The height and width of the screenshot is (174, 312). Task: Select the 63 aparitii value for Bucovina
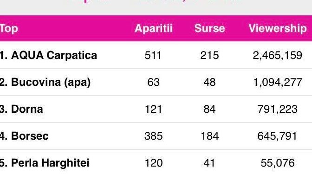(x=153, y=82)
